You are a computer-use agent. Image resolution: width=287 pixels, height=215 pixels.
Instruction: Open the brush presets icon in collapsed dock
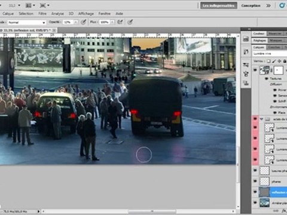pyautogui.click(x=246, y=64)
